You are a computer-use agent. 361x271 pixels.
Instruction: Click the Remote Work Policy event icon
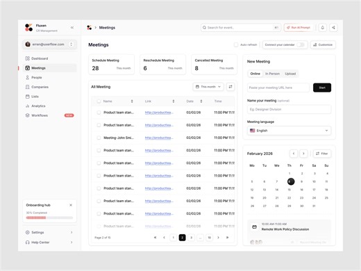[x=254, y=227]
